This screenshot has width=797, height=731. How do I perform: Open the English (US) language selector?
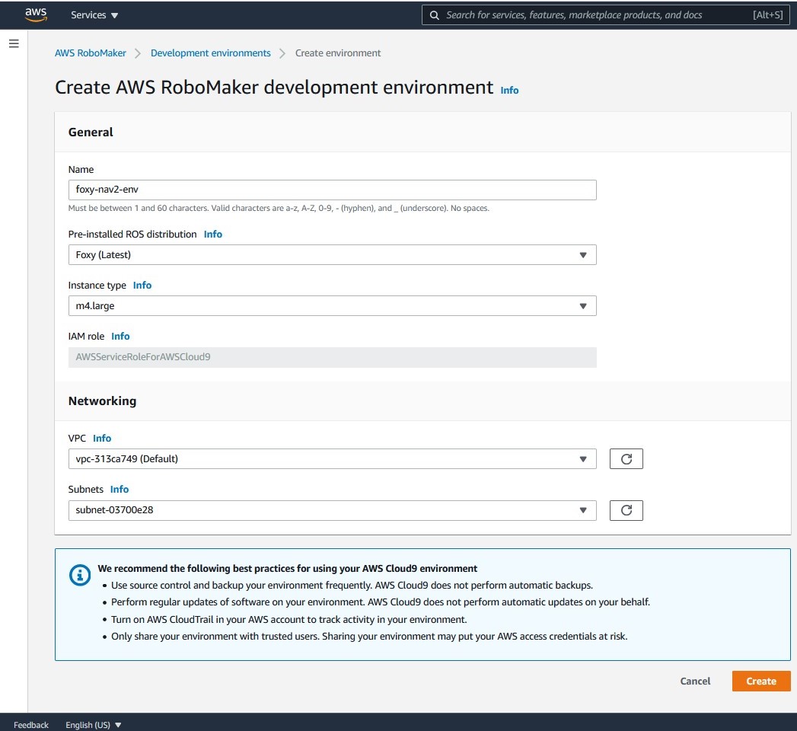pyautogui.click(x=94, y=725)
